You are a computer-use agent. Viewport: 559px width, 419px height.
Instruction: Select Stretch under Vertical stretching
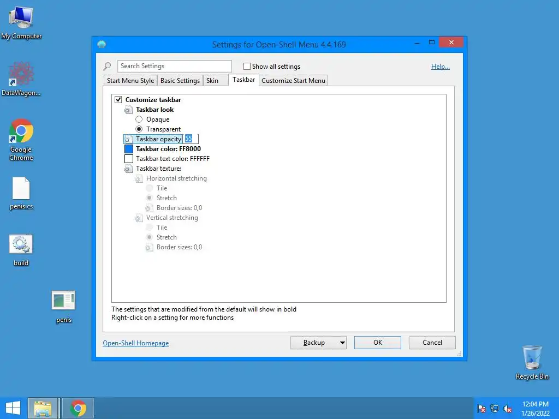[x=150, y=237]
